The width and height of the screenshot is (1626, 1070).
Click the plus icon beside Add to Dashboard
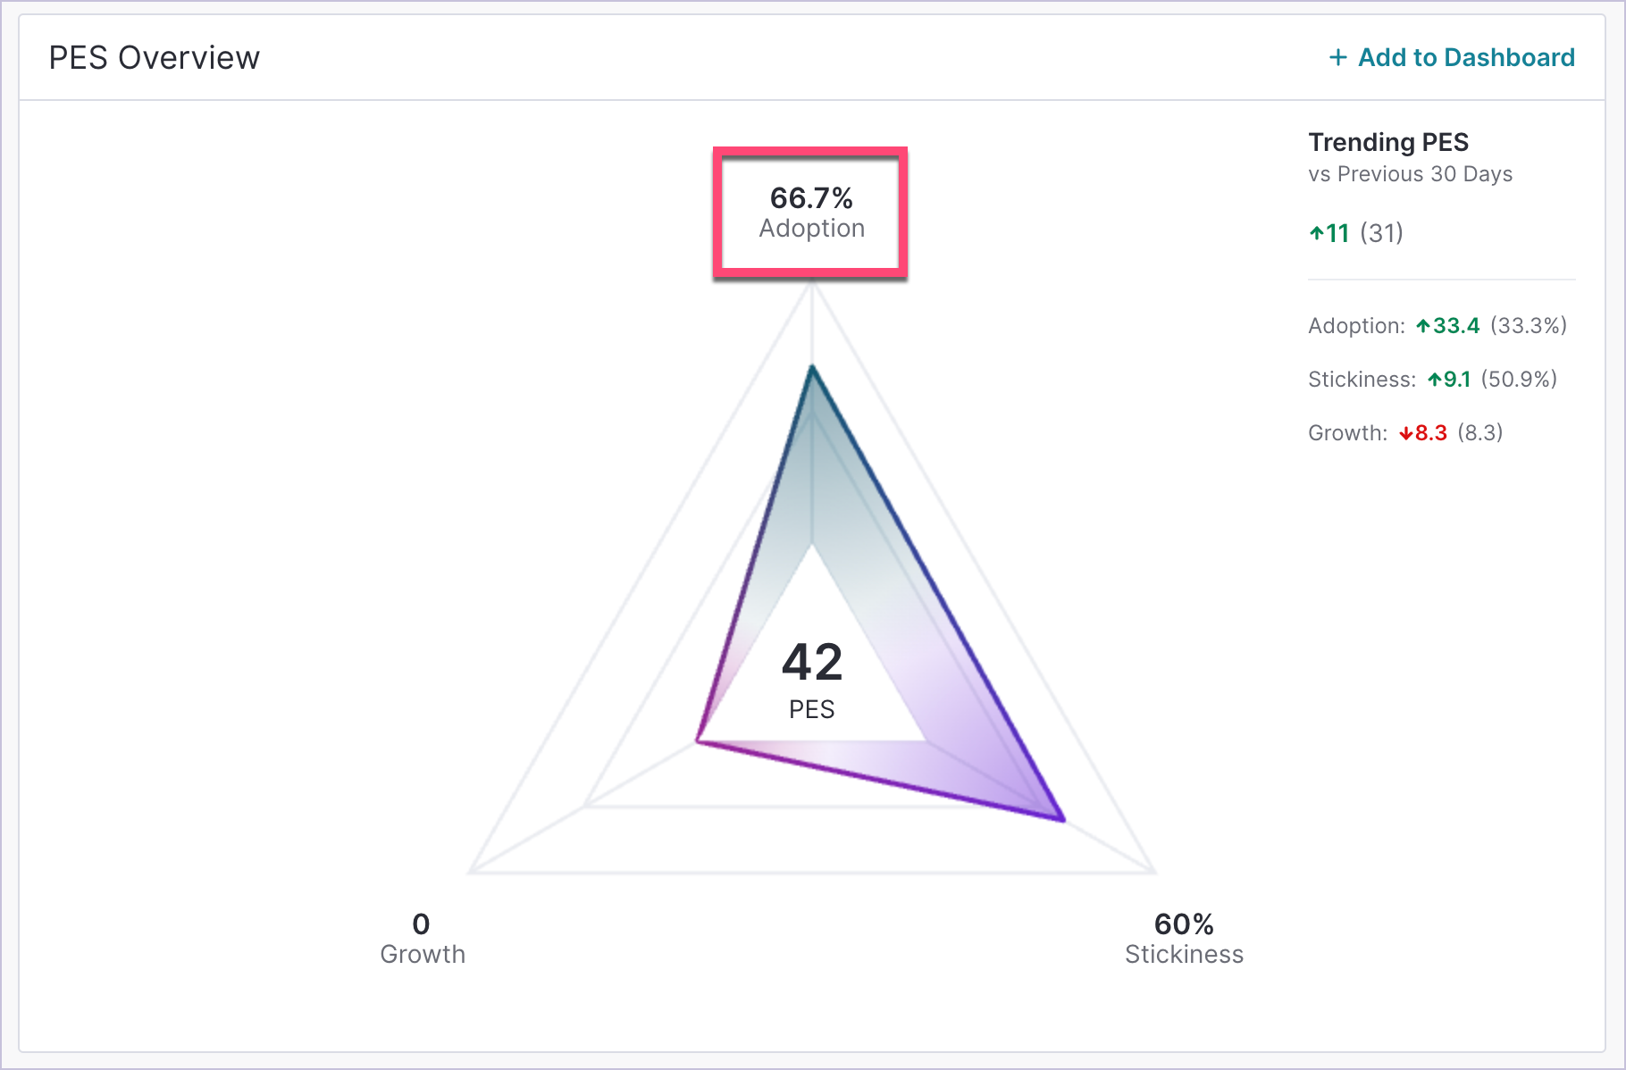point(1337,58)
